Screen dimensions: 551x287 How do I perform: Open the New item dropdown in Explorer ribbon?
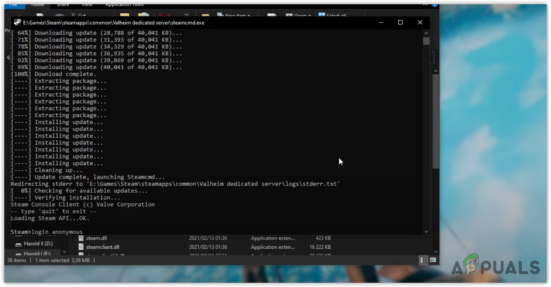click(234, 15)
